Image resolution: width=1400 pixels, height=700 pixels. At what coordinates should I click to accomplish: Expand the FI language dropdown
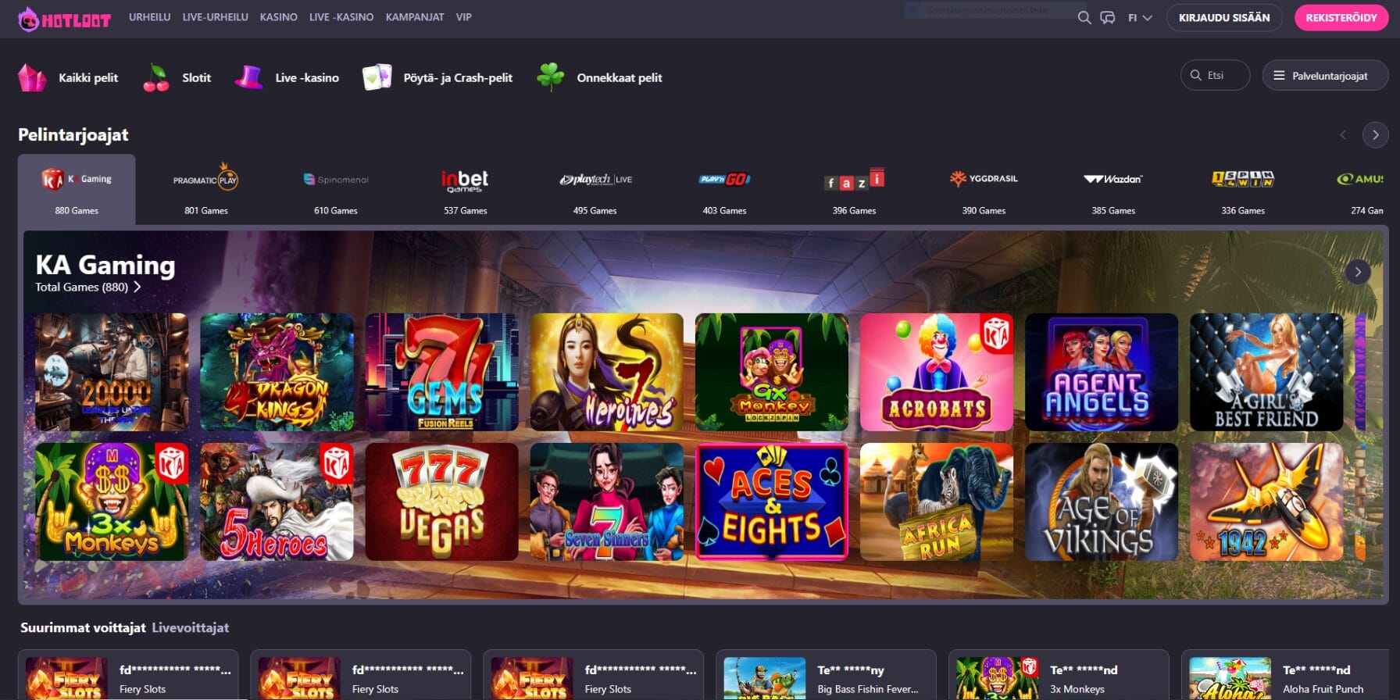(1140, 17)
